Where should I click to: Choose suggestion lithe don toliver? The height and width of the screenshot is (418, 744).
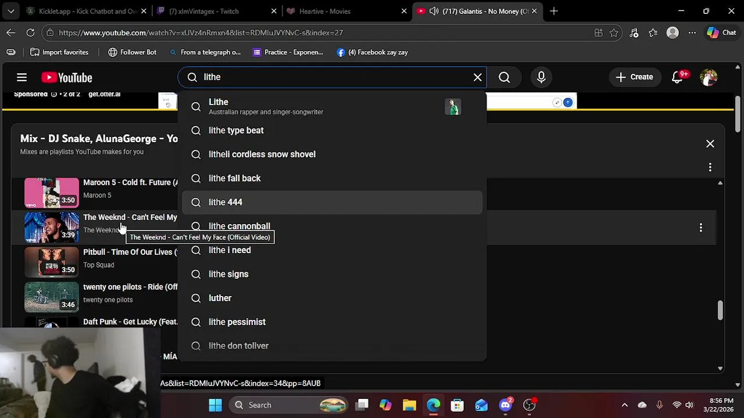click(x=332, y=346)
